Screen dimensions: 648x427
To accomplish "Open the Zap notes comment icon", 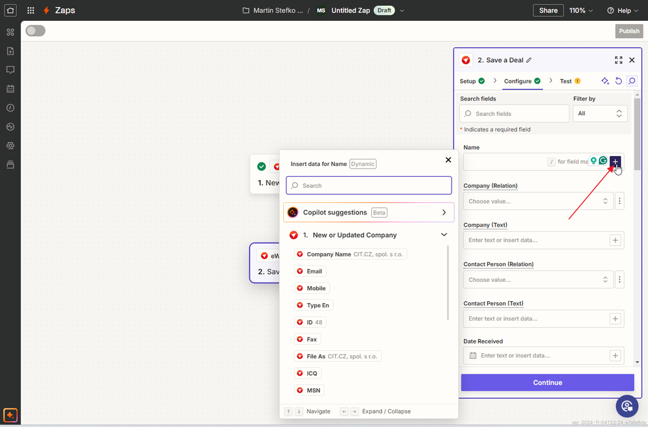I will (x=10, y=70).
